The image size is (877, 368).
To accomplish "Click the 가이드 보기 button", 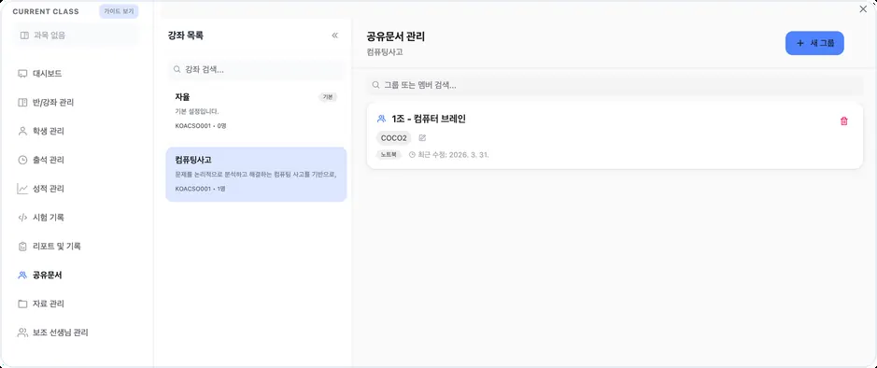I will pyautogui.click(x=119, y=11).
